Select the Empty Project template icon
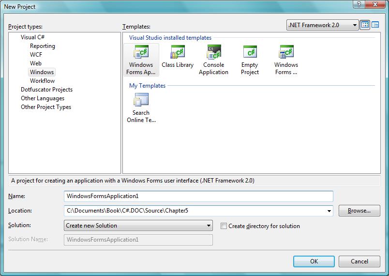Screen dimensions: 389x276 point(250,52)
